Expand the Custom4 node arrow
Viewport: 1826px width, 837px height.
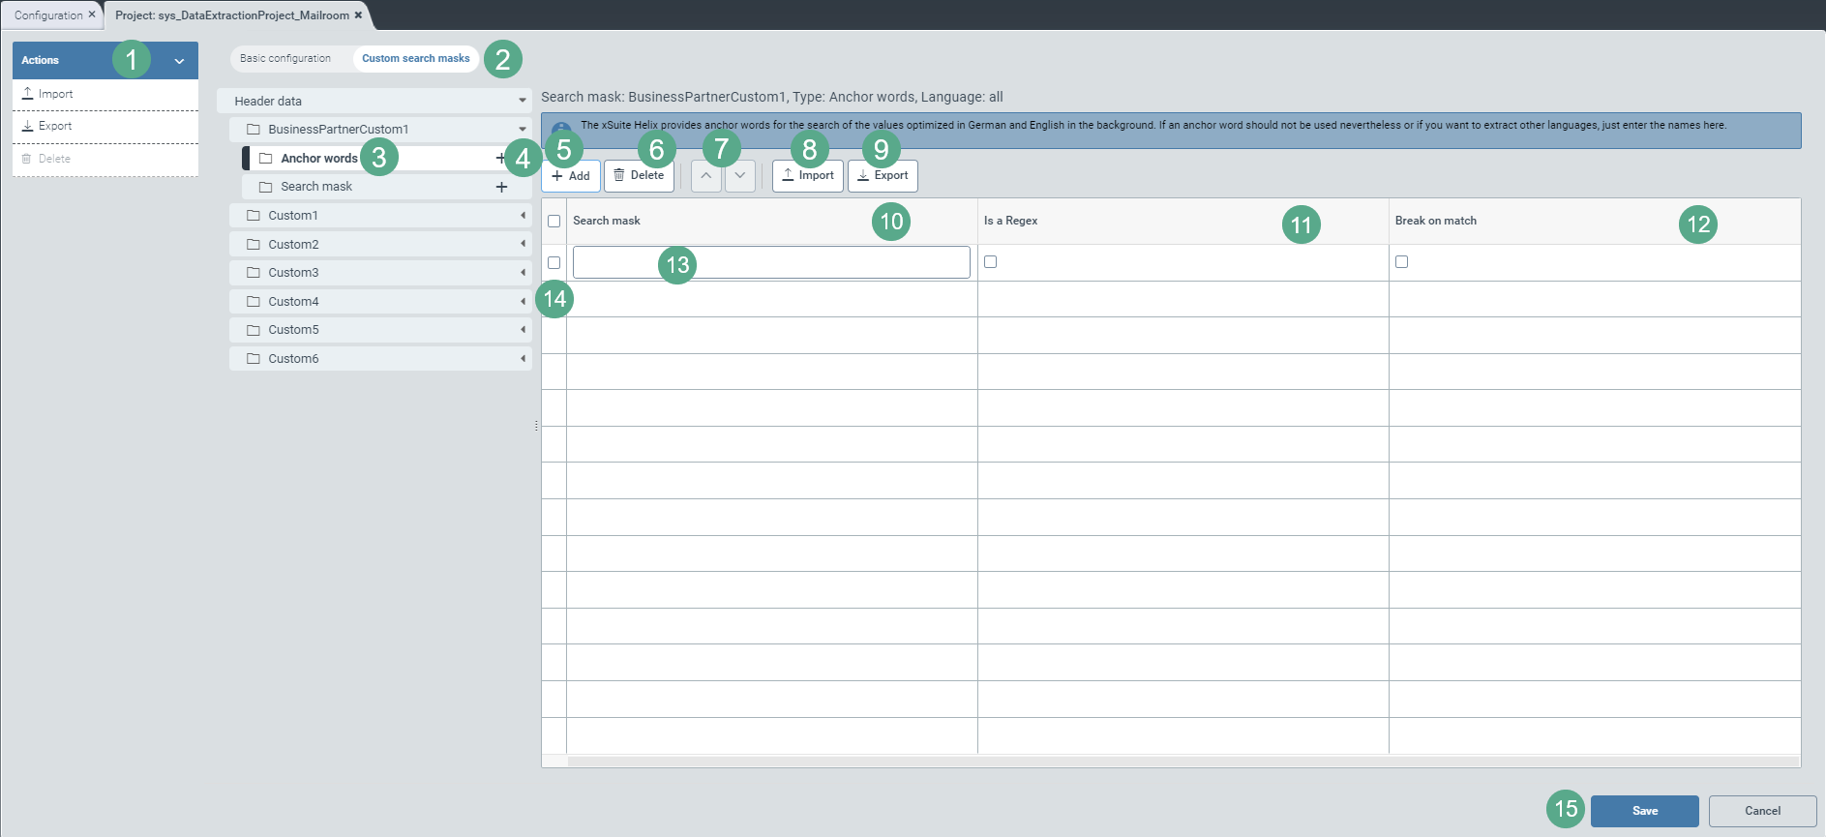(524, 301)
